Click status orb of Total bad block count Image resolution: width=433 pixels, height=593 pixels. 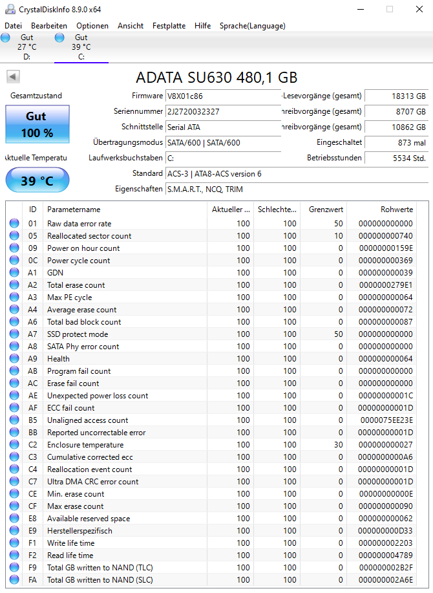14,321
